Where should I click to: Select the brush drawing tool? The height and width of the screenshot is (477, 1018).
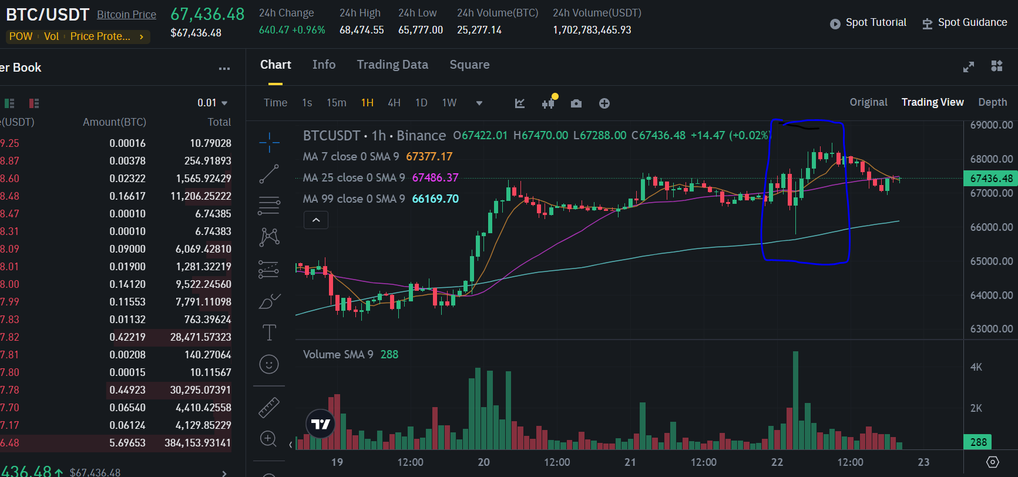click(x=269, y=301)
